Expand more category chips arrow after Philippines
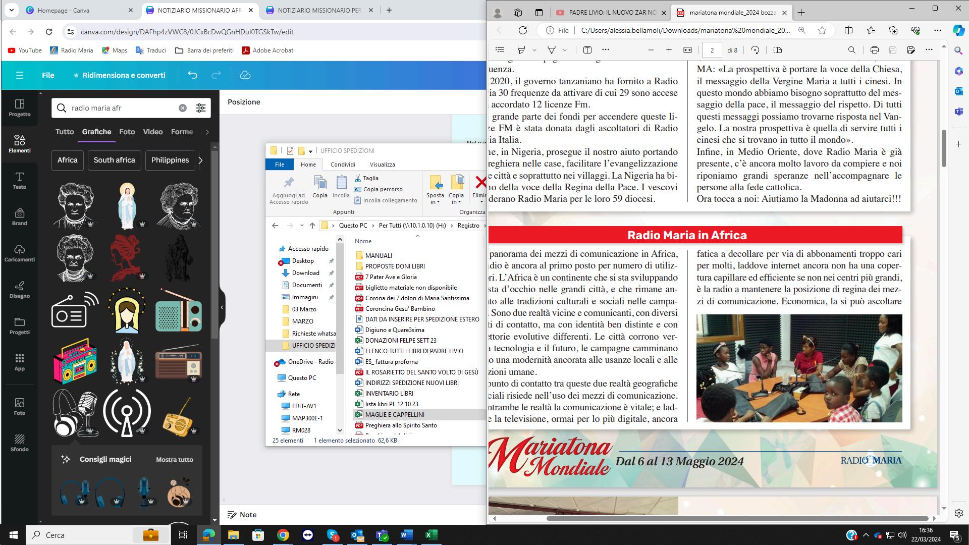 pos(200,160)
